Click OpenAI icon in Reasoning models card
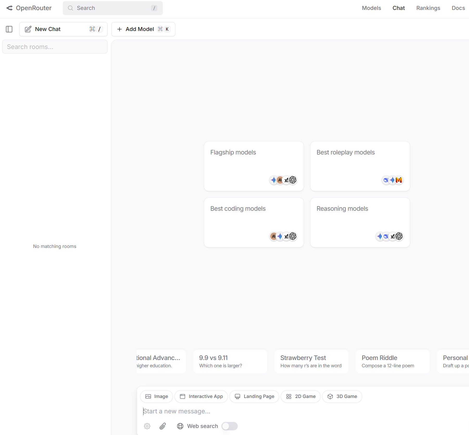Image resolution: width=469 pixels, height=435 pixels. (x=399, y=236)
